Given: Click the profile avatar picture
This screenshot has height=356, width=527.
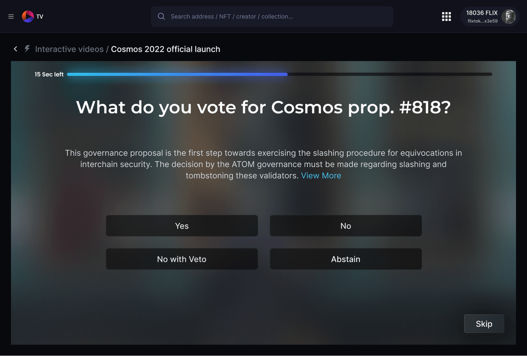Looking at the screenshot, I should (x=509, y=17).
